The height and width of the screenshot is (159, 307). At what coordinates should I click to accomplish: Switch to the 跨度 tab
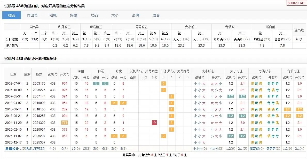pos(74,15)
